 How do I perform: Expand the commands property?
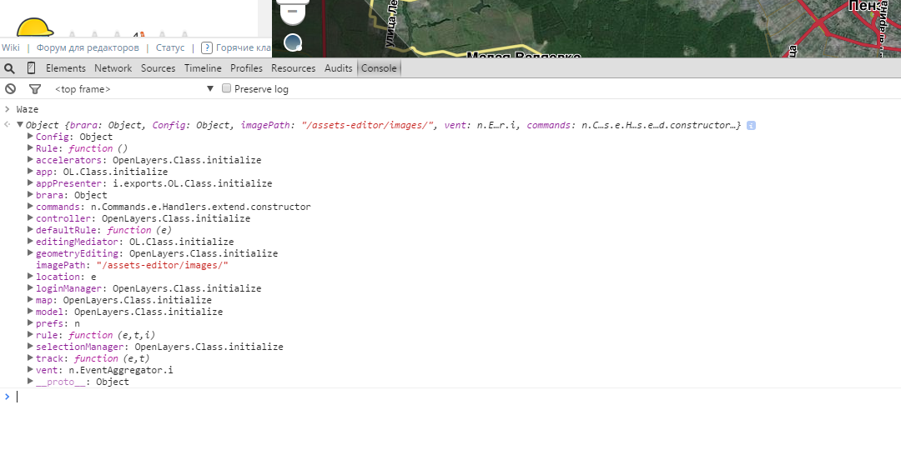tap(31, 207)
